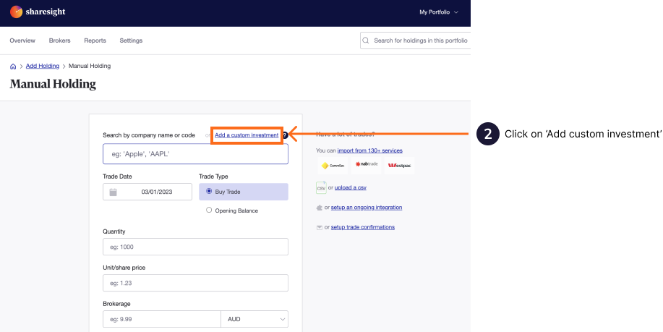Click the Unit/share price input field
This screenshot has width=663, height=332.
click(x=195, y=283)
